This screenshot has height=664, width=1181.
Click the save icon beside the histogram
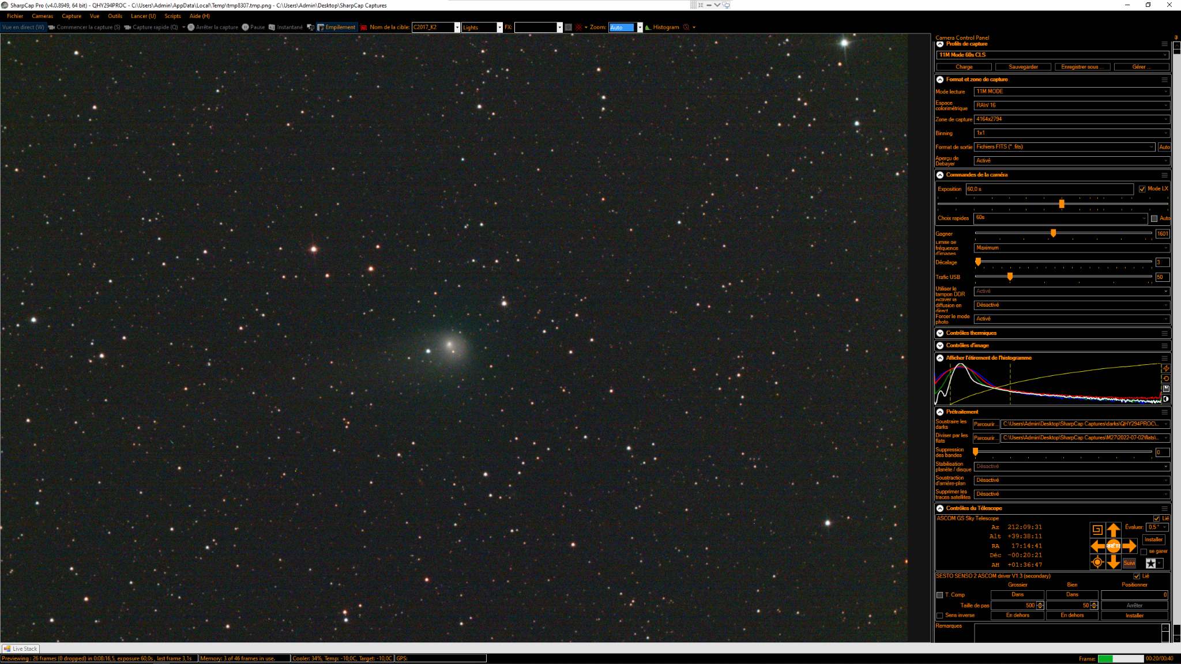(x=1166, y=388)
